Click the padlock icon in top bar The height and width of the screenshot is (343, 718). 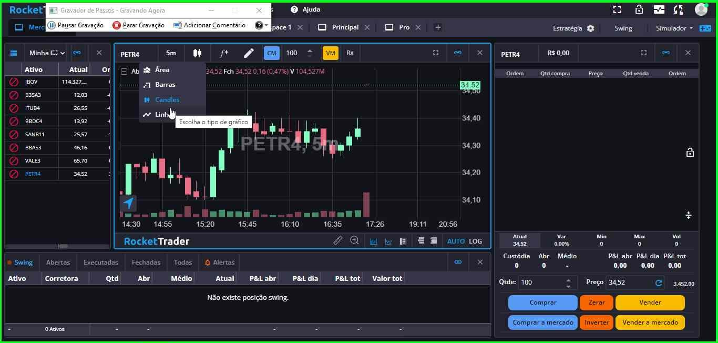point(639,9)
